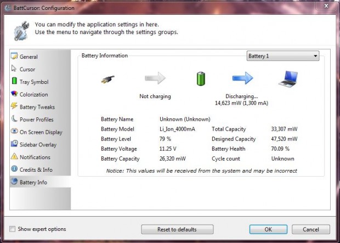This screenshot has height=243, width=340.
Task: Click the Power Profiles moon icon
Action: pyautogui.click(x=14, y=118)
